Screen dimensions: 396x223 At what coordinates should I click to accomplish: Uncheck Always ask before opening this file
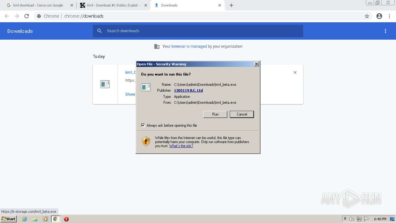[x=143, y=125]
